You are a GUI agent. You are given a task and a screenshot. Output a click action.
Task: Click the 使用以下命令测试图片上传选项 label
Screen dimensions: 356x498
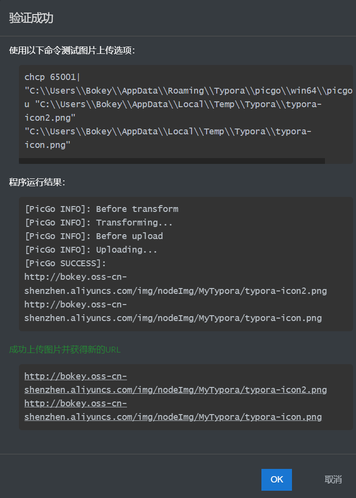[x=72, y=50]
